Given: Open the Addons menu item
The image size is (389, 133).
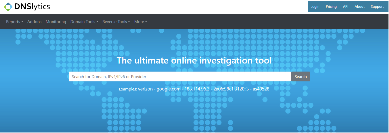Looking at the screenshot, I should click(34, 22).
